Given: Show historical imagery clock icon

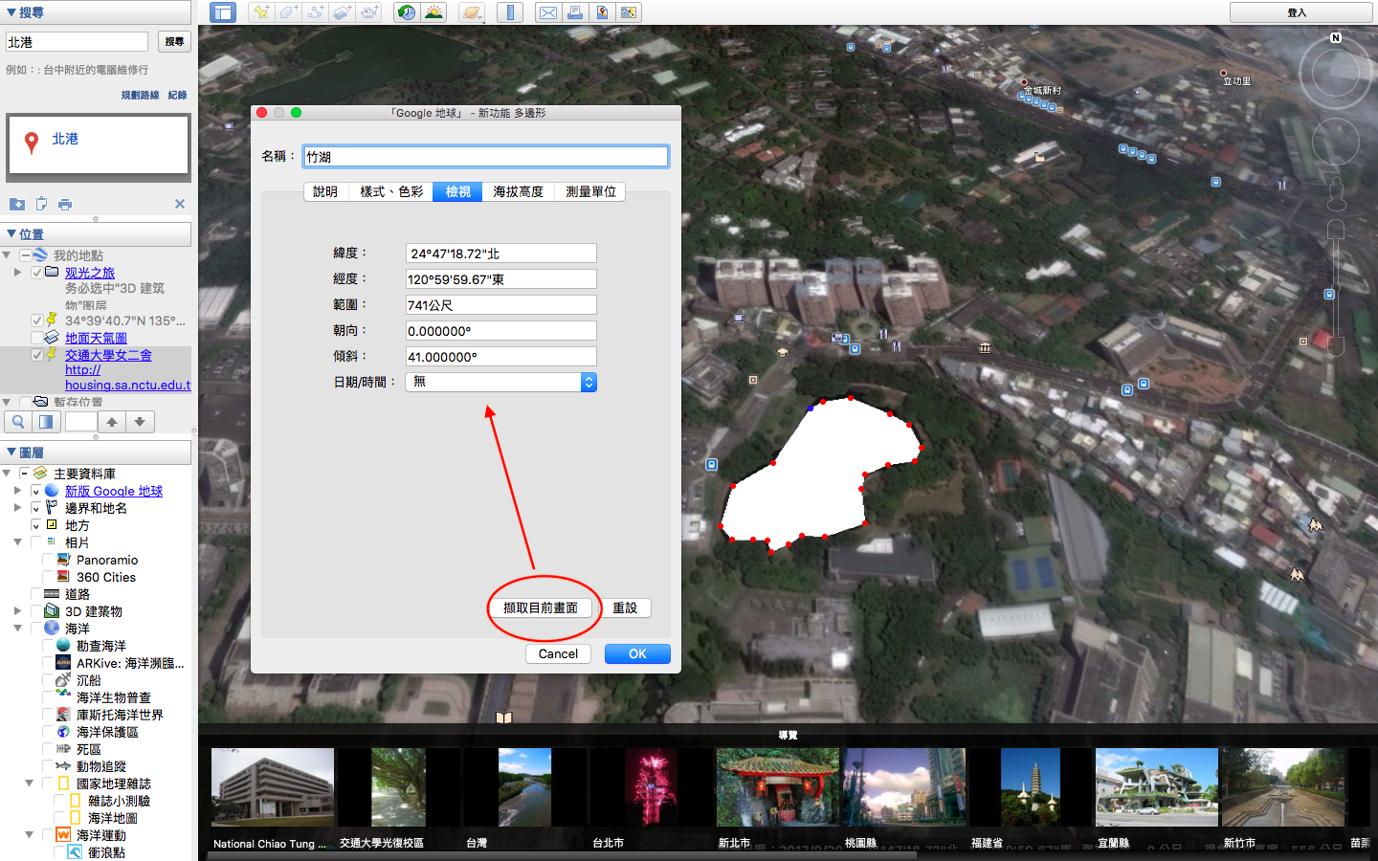Looking at the screenshot, I should point(407,12).
